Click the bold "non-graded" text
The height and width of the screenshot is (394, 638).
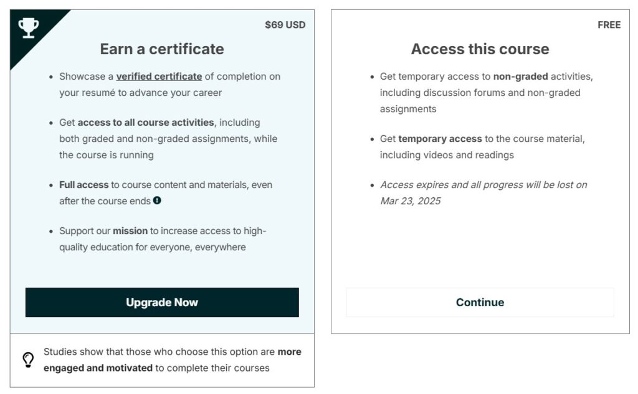tap(520, 77)
